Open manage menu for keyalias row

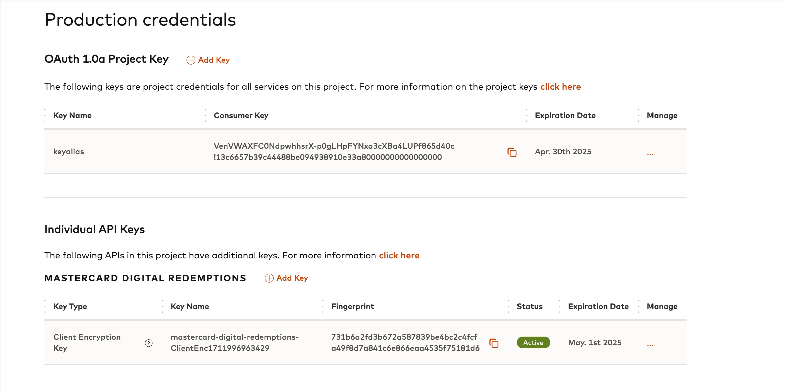pyautogui.click(x=650, y=154)
